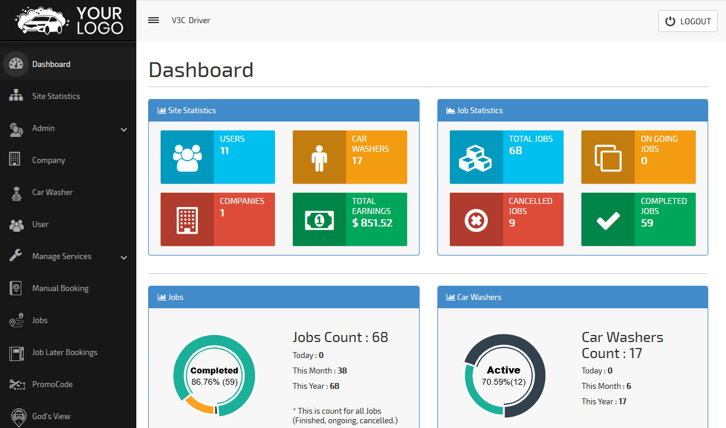The width and height of the screenshot is (726, 428).
Task: Click the hamburger menu toggle icon
Action: click(x=153, y=20)
